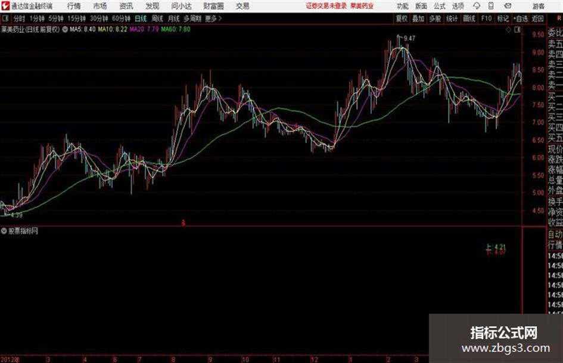Screen dimensions: 563x363
Task: Switch to 1分钟 period tab
Action: pos(37,18)
